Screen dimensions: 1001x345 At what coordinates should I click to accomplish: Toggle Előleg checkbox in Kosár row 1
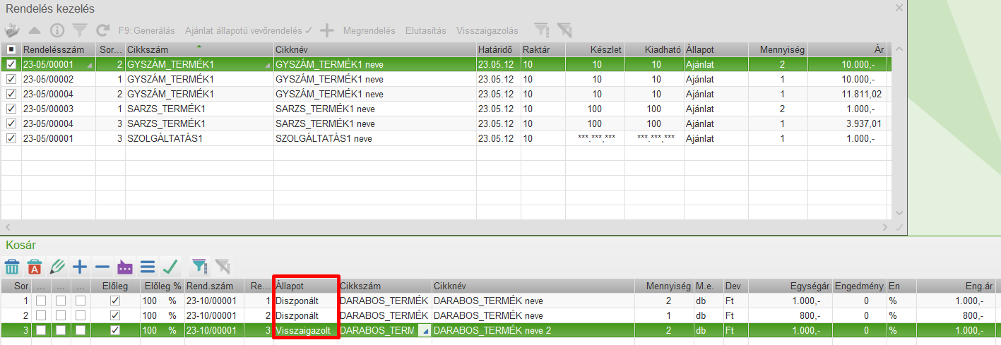[115, 301]
